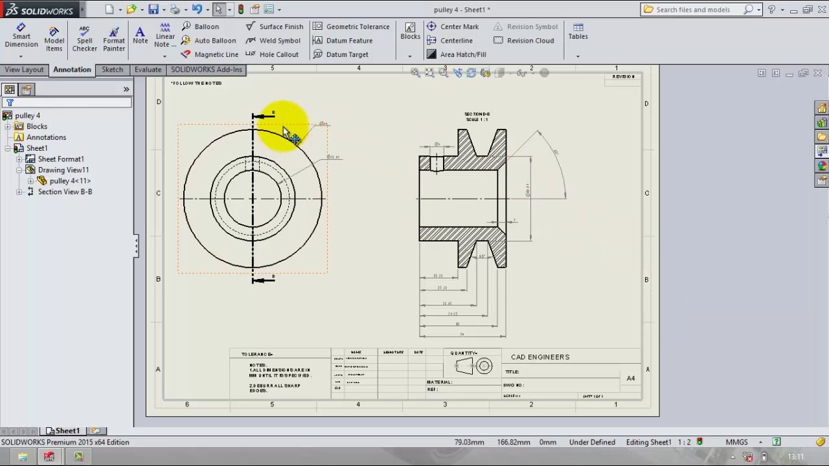Viewport: 829px width, 466px height.
Task: Insert a Datum Target
Action: click(x=341, y=54)
